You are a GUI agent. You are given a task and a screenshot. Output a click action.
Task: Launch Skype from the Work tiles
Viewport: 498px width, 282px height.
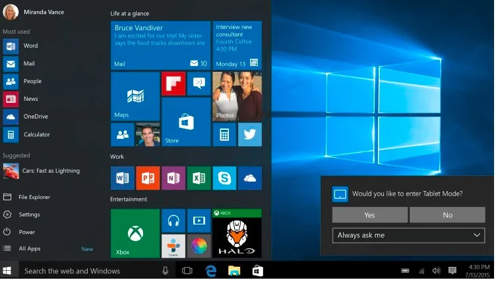224,178
